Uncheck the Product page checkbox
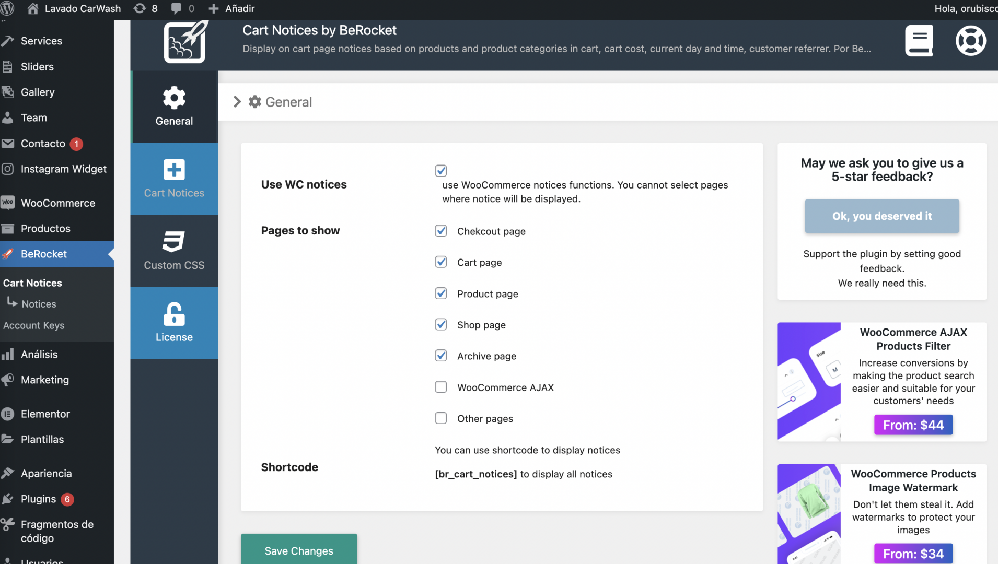 441,293
